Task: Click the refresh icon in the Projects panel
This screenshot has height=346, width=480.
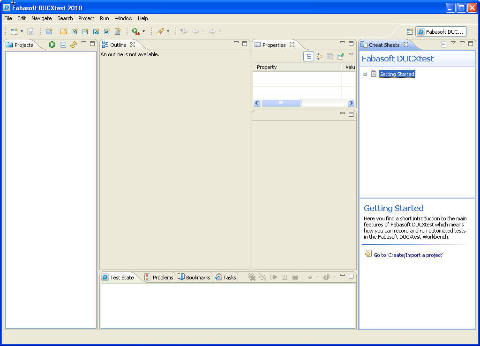Action: click(x=74, y=45)
